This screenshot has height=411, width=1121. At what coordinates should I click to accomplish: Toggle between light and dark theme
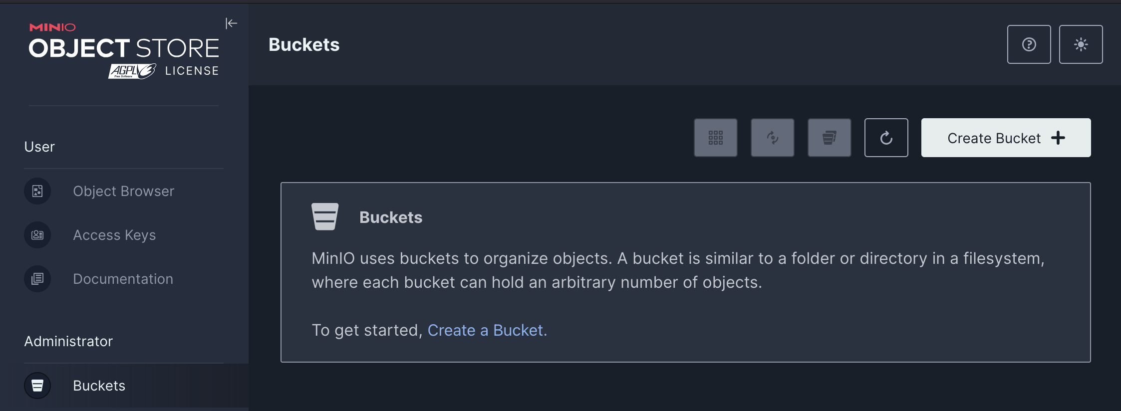[x=1081, y=44]
